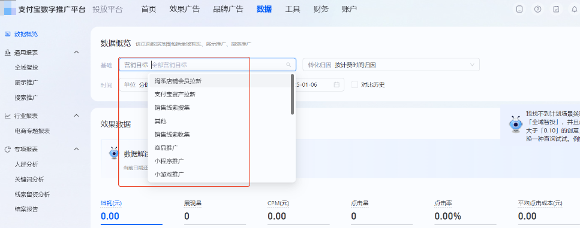Open 数据概览 in the sidebar

[26, 34]
